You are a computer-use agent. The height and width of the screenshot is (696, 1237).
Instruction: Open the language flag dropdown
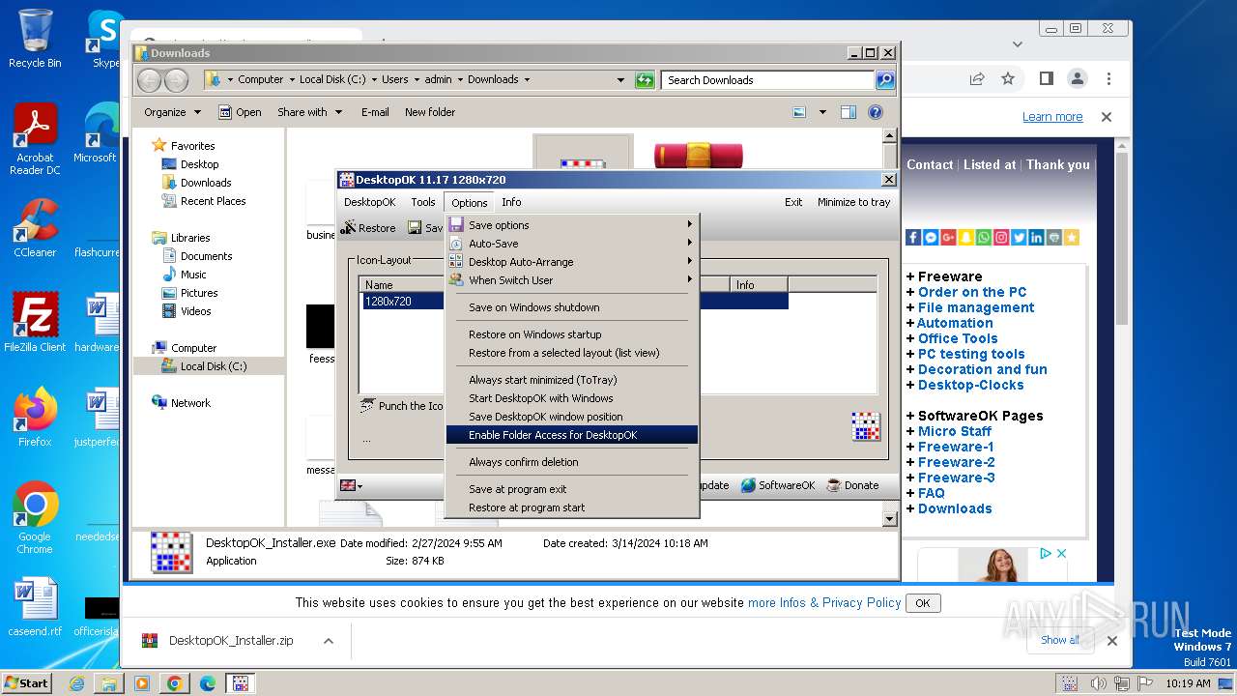click(352, 485)
